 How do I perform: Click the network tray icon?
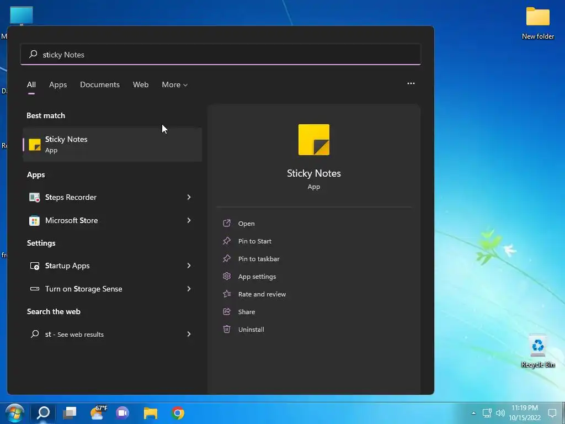[x=487, y=413]
